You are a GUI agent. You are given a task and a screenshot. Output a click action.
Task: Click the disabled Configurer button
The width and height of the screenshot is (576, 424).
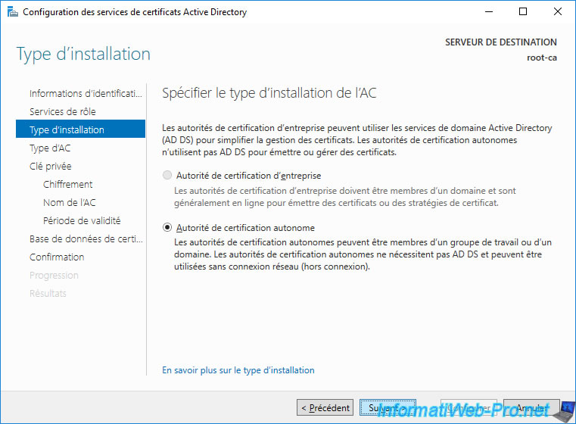[x=469, y=407]
